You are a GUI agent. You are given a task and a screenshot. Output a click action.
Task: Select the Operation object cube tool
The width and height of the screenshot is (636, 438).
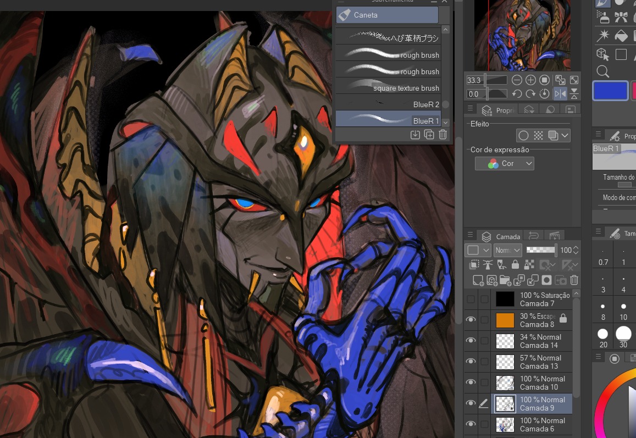602,54
